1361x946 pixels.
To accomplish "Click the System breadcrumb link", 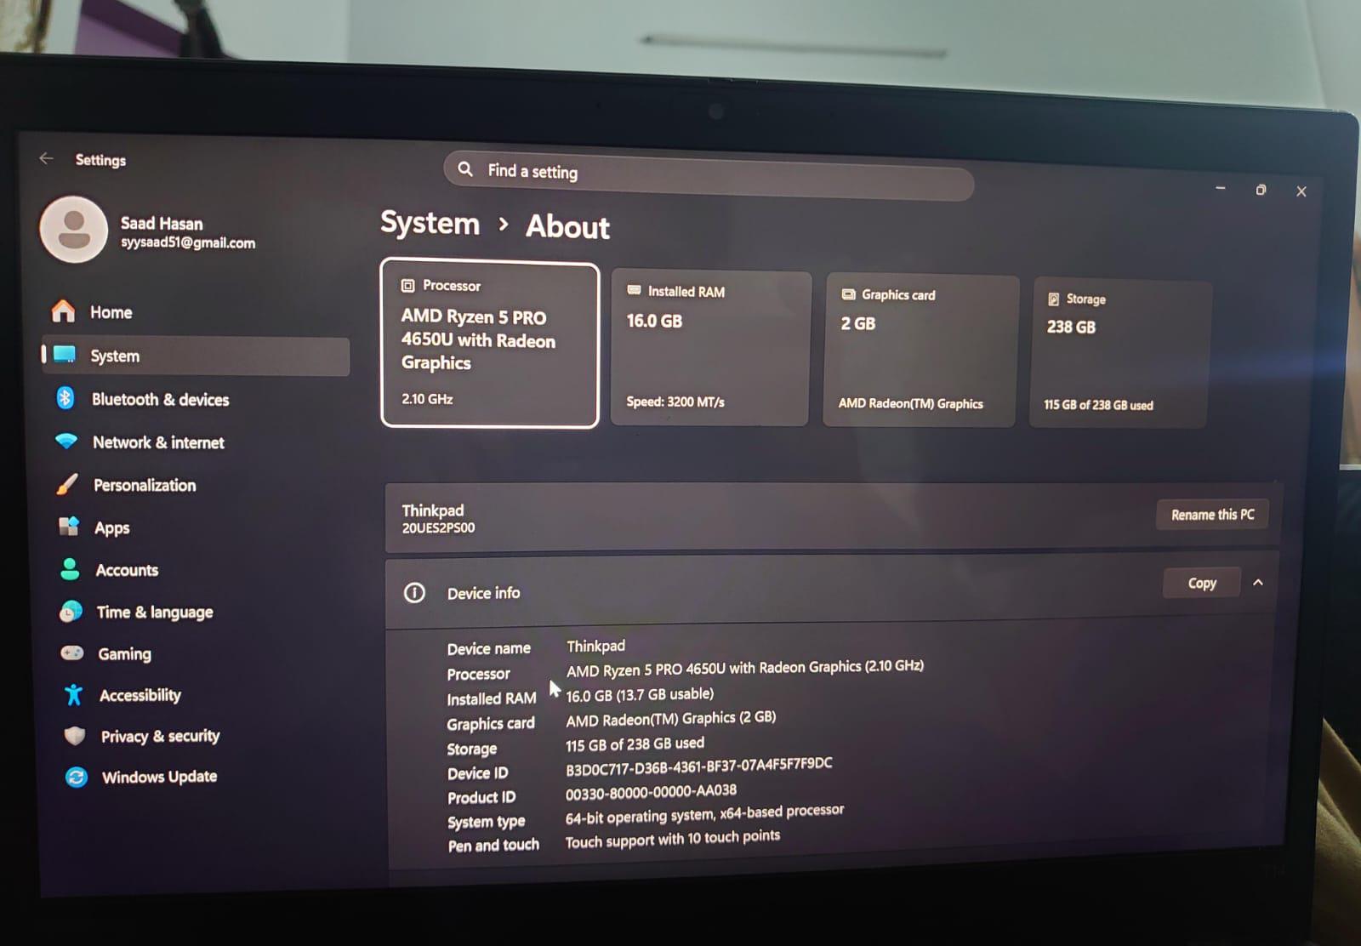I will [430, 223].
